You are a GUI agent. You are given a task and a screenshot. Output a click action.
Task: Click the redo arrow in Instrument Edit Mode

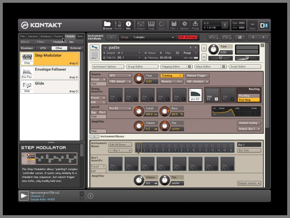[x=225, y=37]
